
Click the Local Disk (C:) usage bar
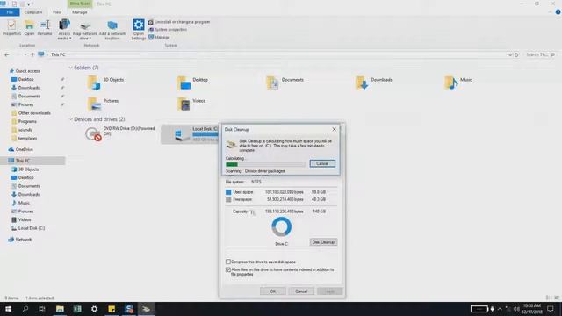(205, 134)
